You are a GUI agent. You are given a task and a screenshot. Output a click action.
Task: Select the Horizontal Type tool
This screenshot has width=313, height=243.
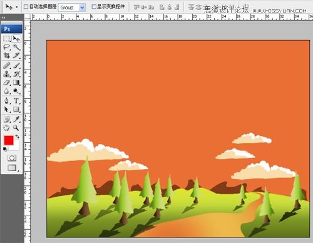tap(16, 101)
